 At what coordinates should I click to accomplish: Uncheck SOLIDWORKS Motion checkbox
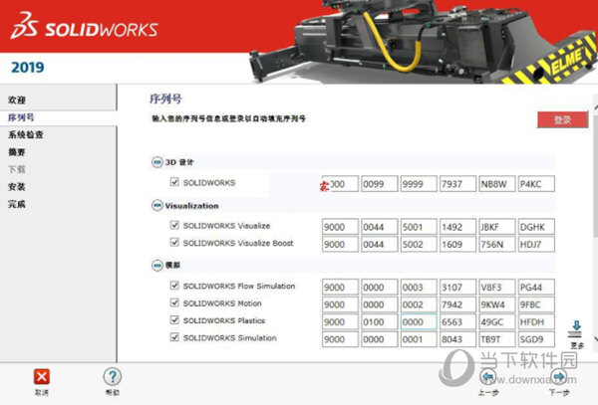point(174,303)
